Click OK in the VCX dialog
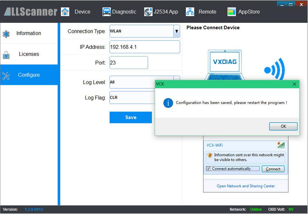This screenshot has height=214, width=308. click(x=283, y=126)
